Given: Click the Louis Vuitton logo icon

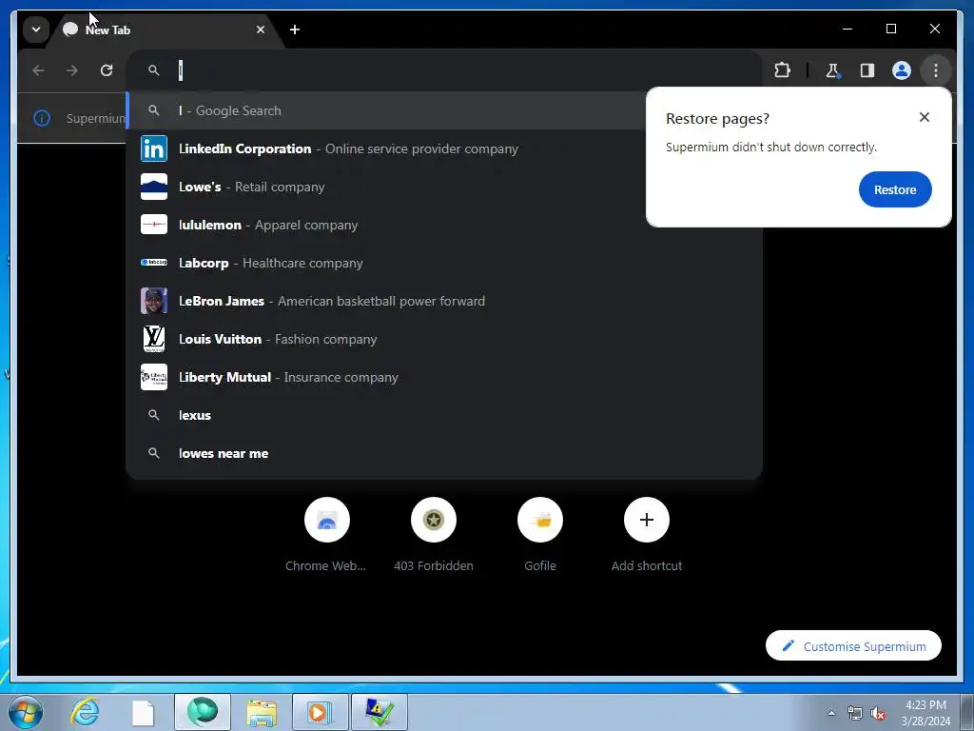Looking at the screenshot, I should (154, 339).
